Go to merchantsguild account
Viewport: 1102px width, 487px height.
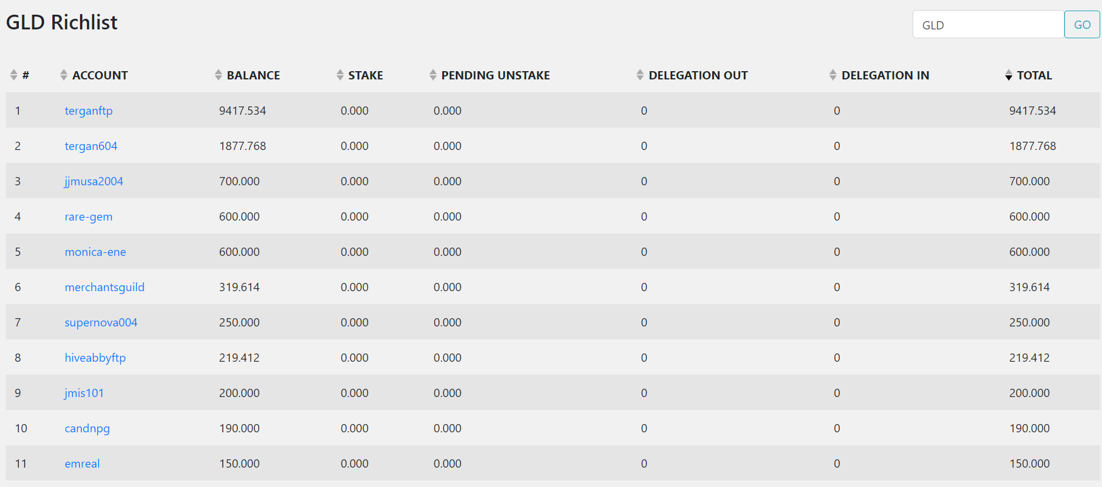click(x=104, y=287)
